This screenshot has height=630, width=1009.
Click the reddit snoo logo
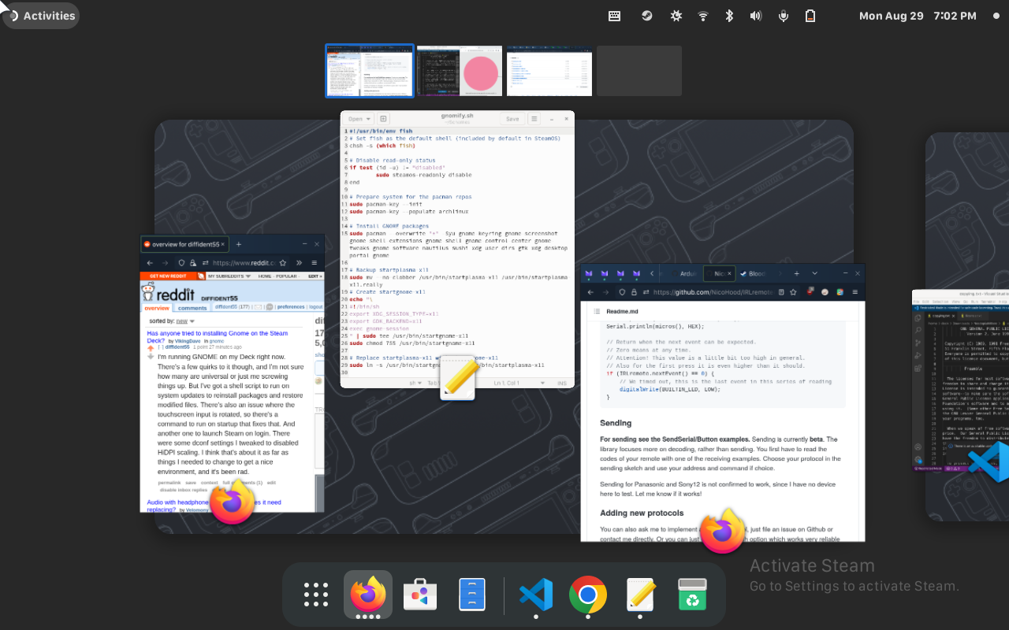click(148, 292)
